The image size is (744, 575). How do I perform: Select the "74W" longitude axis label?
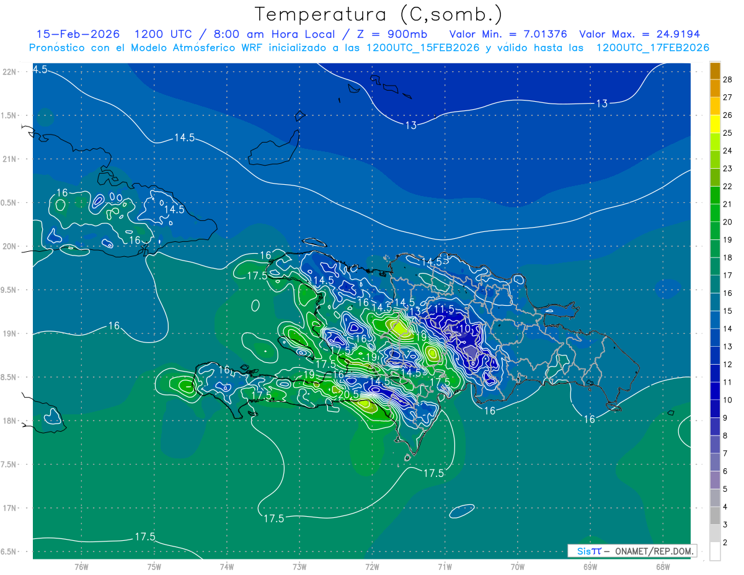click(x=227, y=566)
